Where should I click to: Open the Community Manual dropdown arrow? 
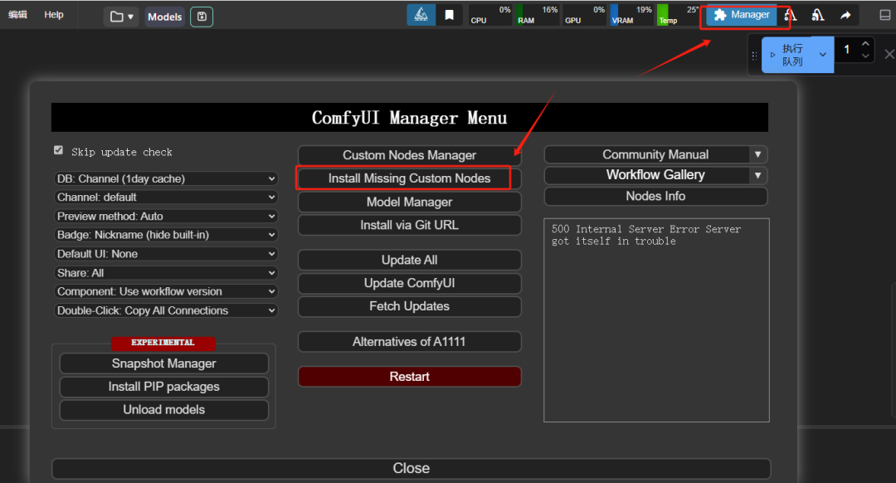pos(757,154)
